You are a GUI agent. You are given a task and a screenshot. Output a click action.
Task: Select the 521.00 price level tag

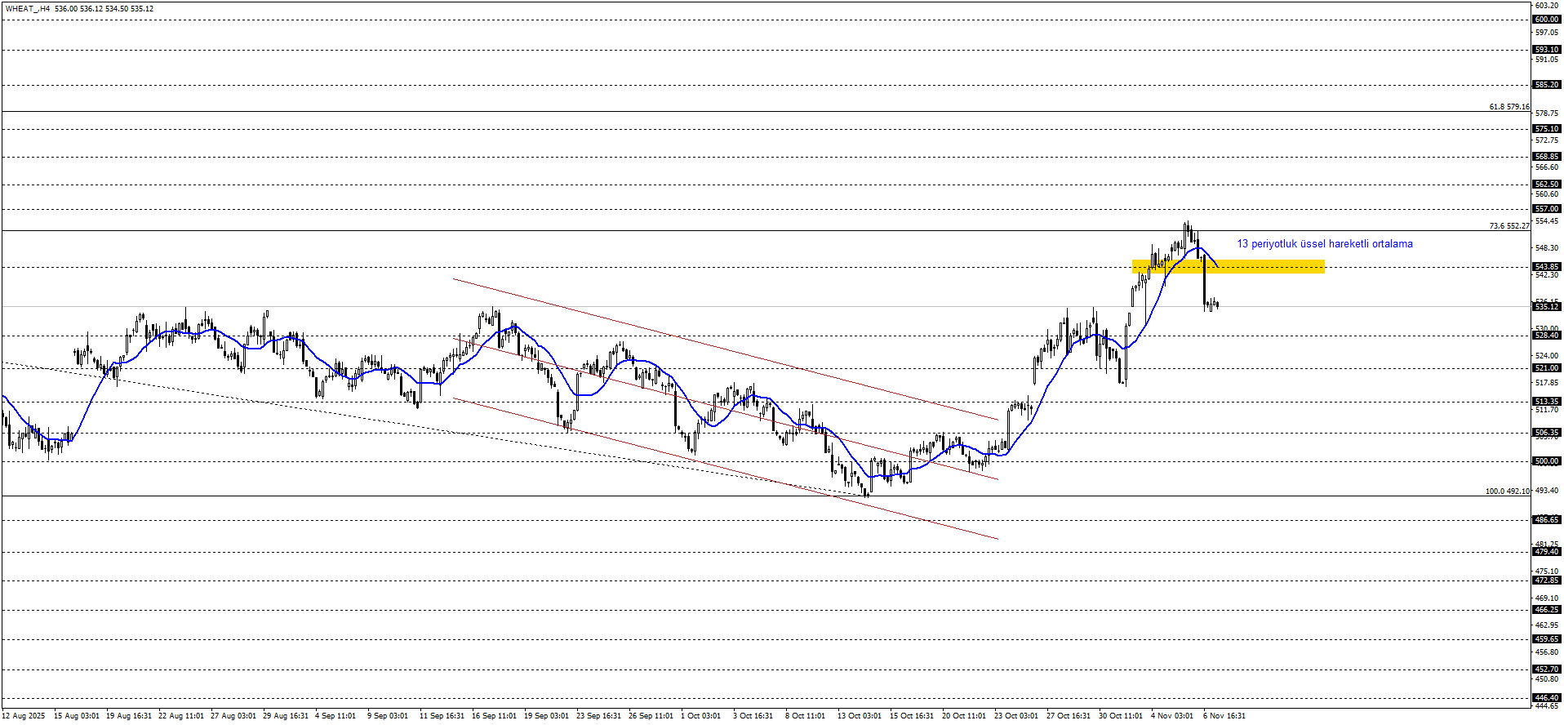point(1546,368)
